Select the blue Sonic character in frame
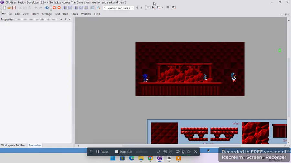291x163 pixels. coord(145,78)
